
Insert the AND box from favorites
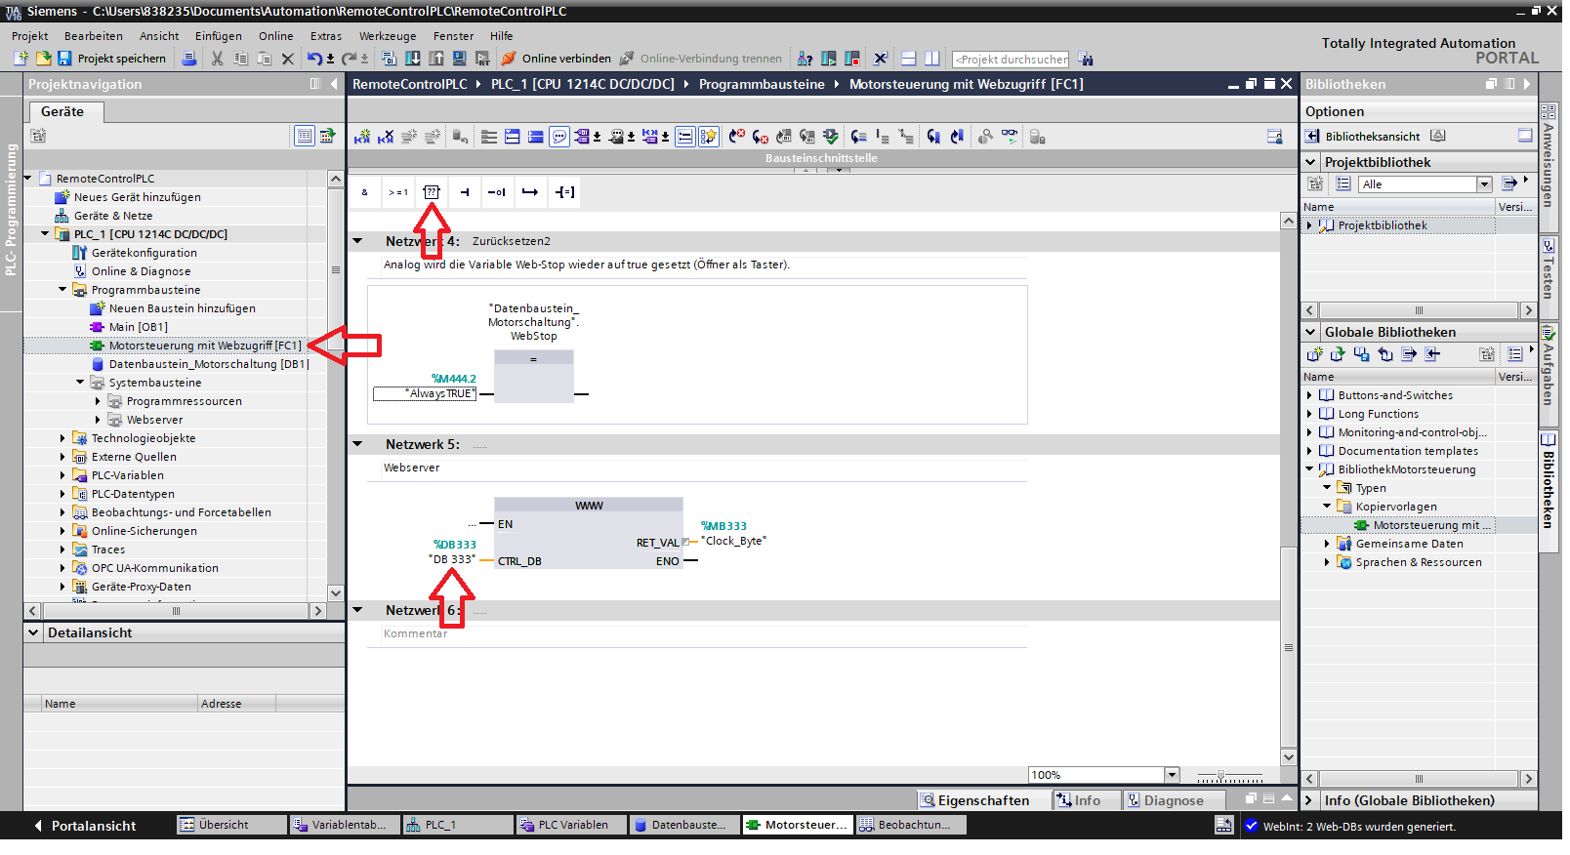click(365, 192)
